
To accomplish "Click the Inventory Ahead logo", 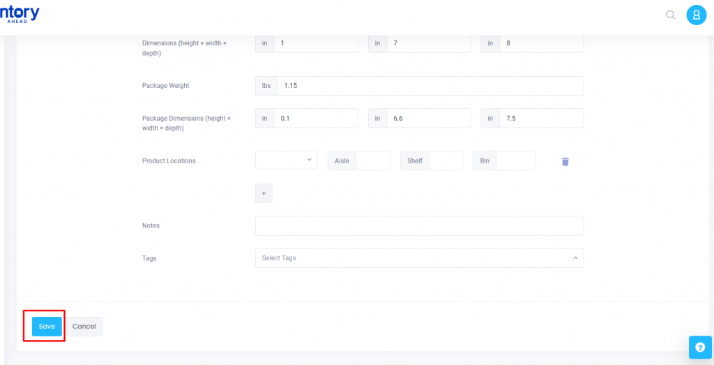I will (20, 14).
